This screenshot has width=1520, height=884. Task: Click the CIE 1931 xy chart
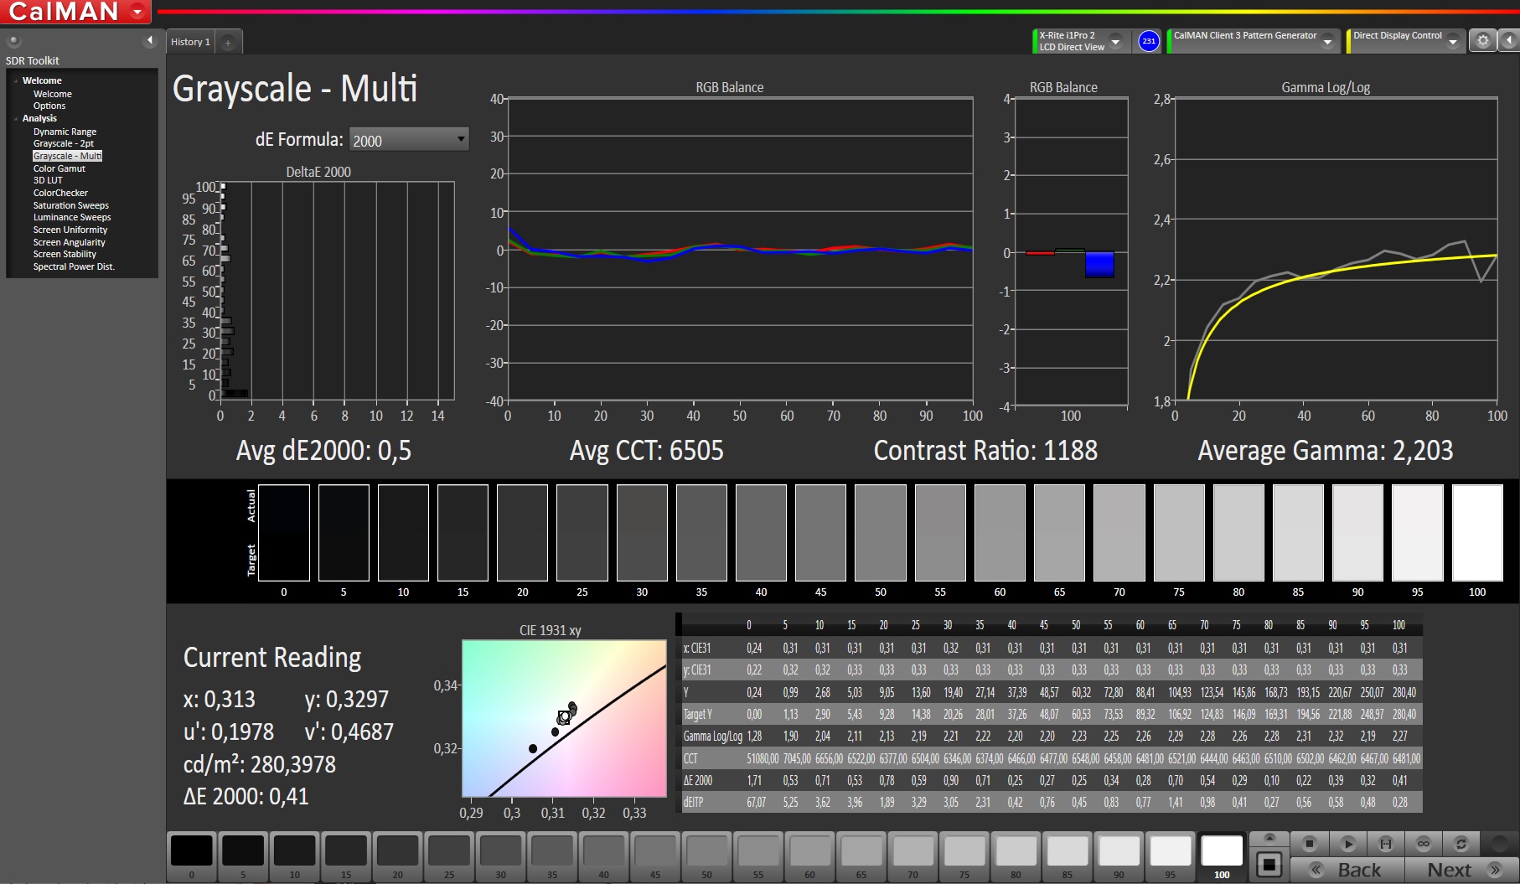click(564, 718)
